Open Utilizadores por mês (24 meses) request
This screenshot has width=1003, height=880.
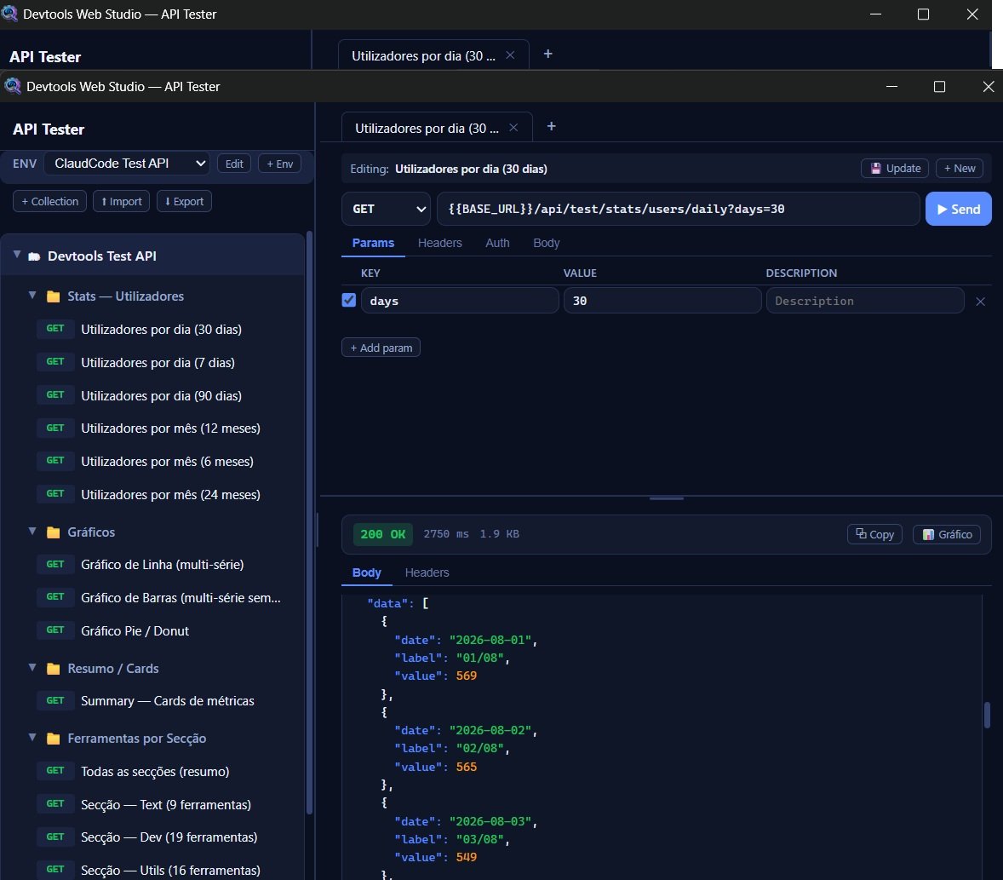click(170, 495)
